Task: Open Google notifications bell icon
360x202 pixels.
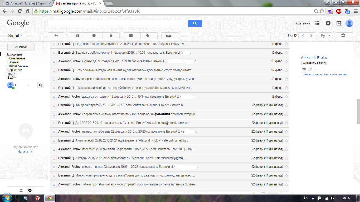Action: 328,23
